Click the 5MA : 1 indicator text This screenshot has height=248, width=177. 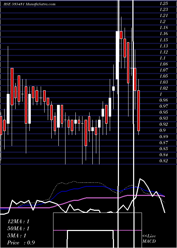point(17,236)
